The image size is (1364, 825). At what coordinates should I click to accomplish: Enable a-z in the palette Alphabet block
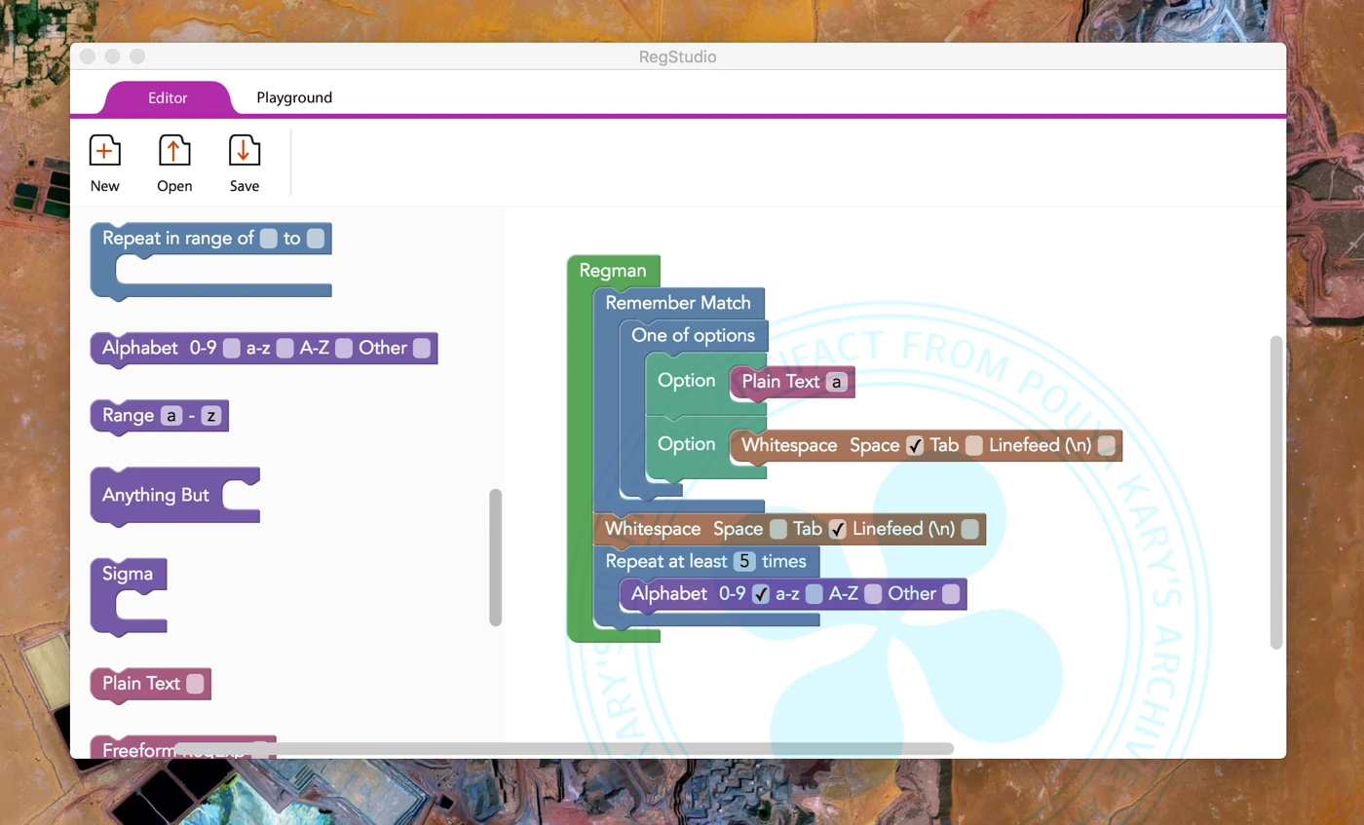284,349
